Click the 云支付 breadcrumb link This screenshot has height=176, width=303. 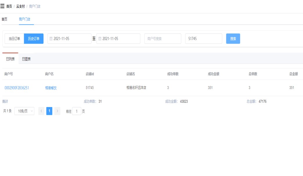pos(20,6)
